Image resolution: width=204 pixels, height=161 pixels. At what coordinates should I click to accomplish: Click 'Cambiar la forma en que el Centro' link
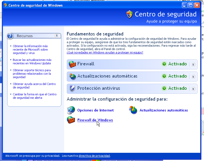pos(35,96)
